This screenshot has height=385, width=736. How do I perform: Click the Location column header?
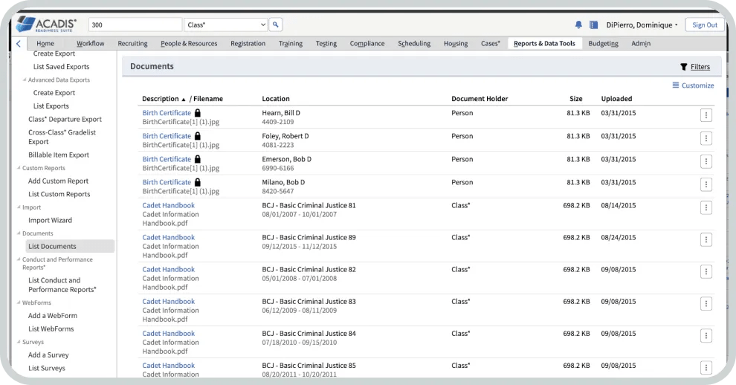pos(276,99)
